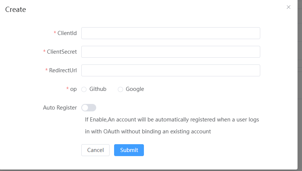Click the Auto Register help description text
This screenshot has height=171, width=302.
click(x=172, y=126)
